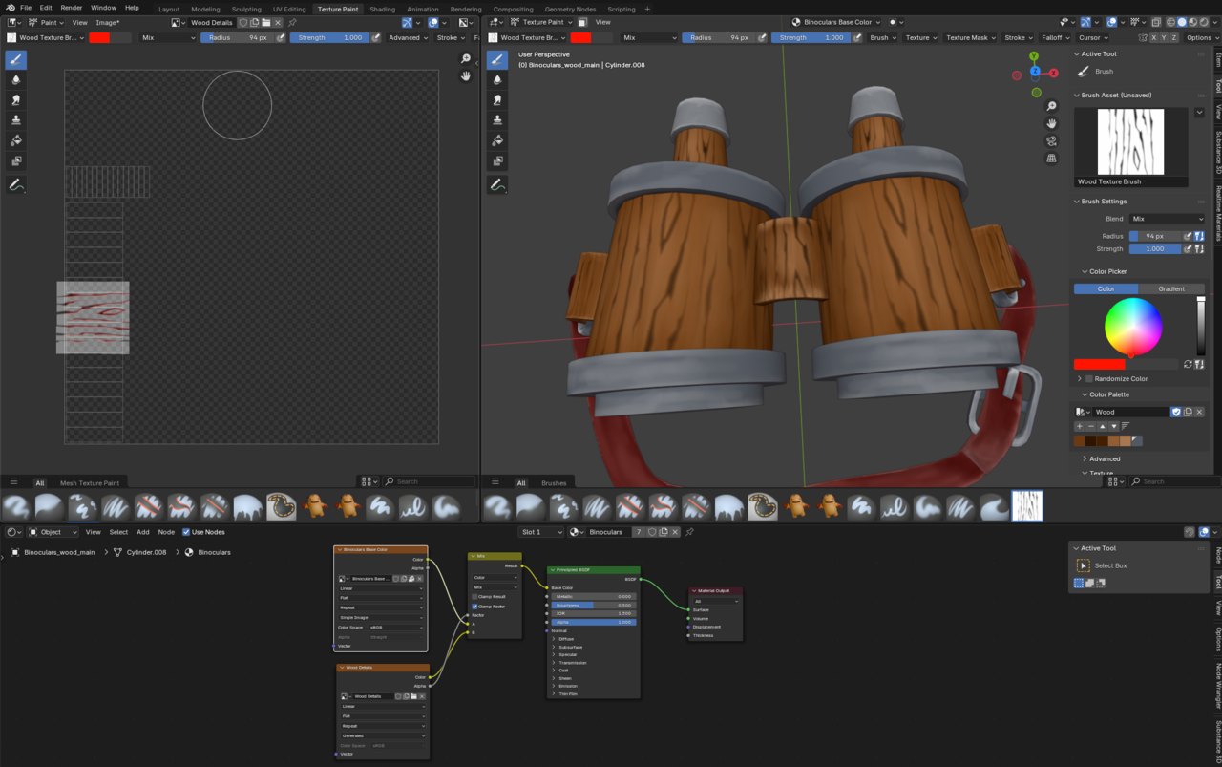Pick the Fill tool from the paint toolbar
This screenshot has height=767, width=1222.
15,139
